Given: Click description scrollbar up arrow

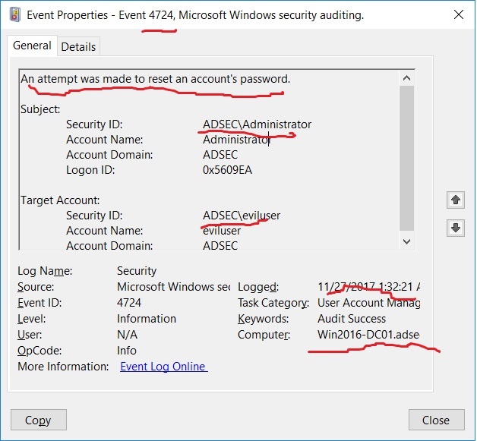Looking at the screenshot, I should coord(407,77).
